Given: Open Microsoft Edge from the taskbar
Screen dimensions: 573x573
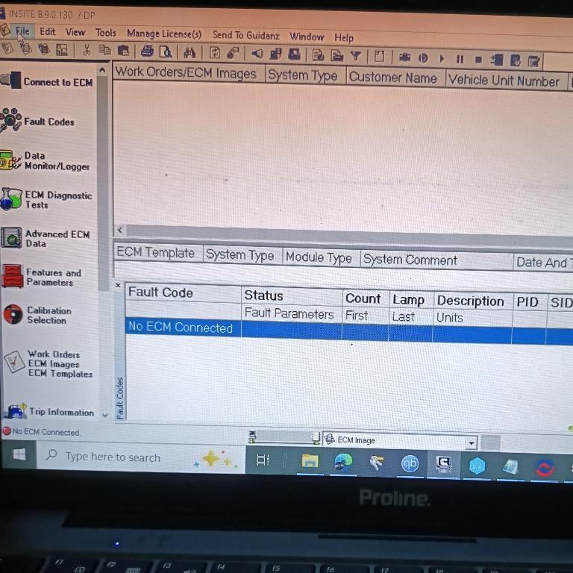Looking at the screenshot, I should click(343, 462).
